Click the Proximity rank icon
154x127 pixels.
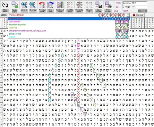(79, 5)
